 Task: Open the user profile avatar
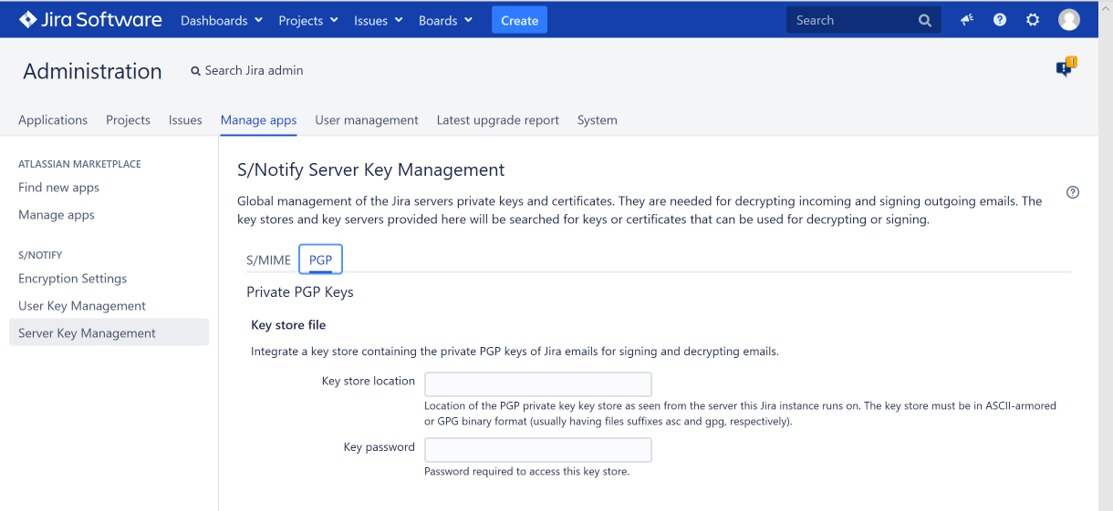[x=1068, y=20]
